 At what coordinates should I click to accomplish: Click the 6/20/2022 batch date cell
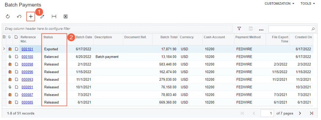(x=81, y=57)
